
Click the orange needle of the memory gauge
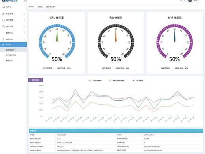pos(116,36)
